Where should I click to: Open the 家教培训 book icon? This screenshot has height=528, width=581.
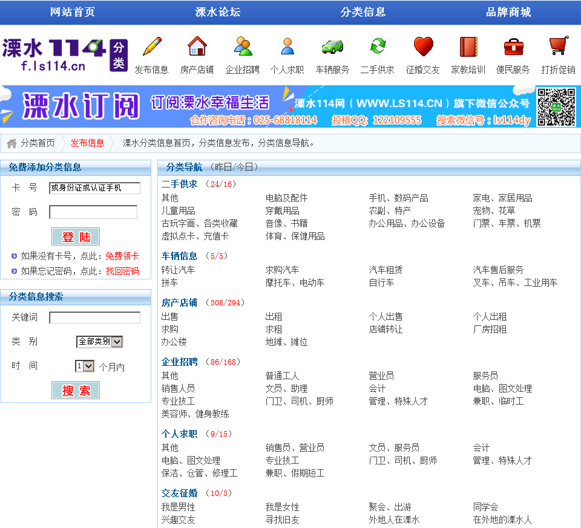468,47
